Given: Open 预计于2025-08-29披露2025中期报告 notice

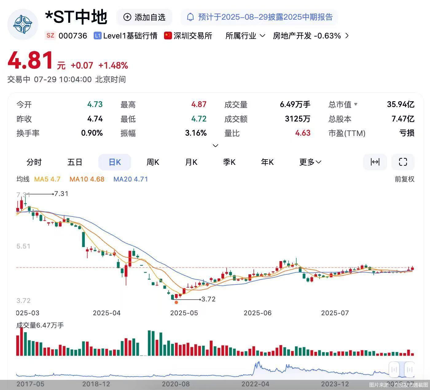Looking at the screenshot, I should (259, 17).
